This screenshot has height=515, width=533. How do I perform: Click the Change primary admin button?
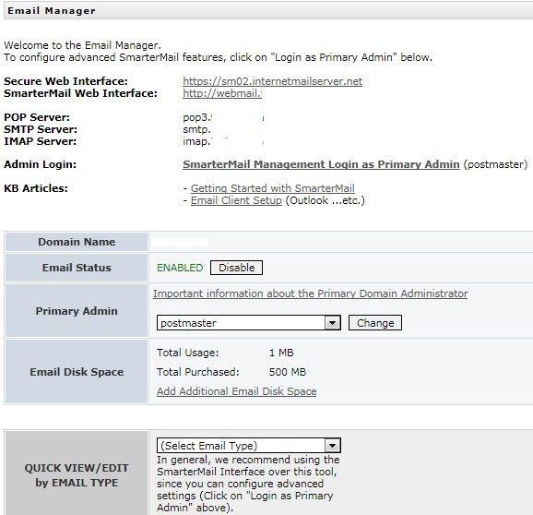375,323
